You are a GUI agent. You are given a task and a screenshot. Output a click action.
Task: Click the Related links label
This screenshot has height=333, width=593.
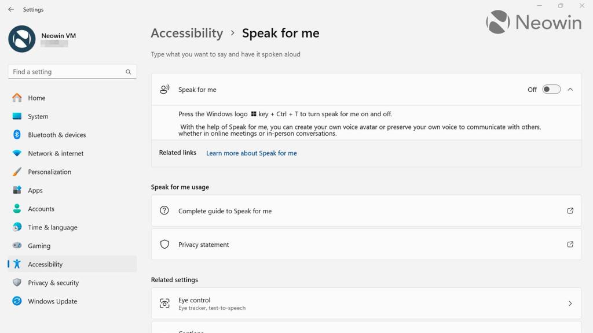coord(178,153)
